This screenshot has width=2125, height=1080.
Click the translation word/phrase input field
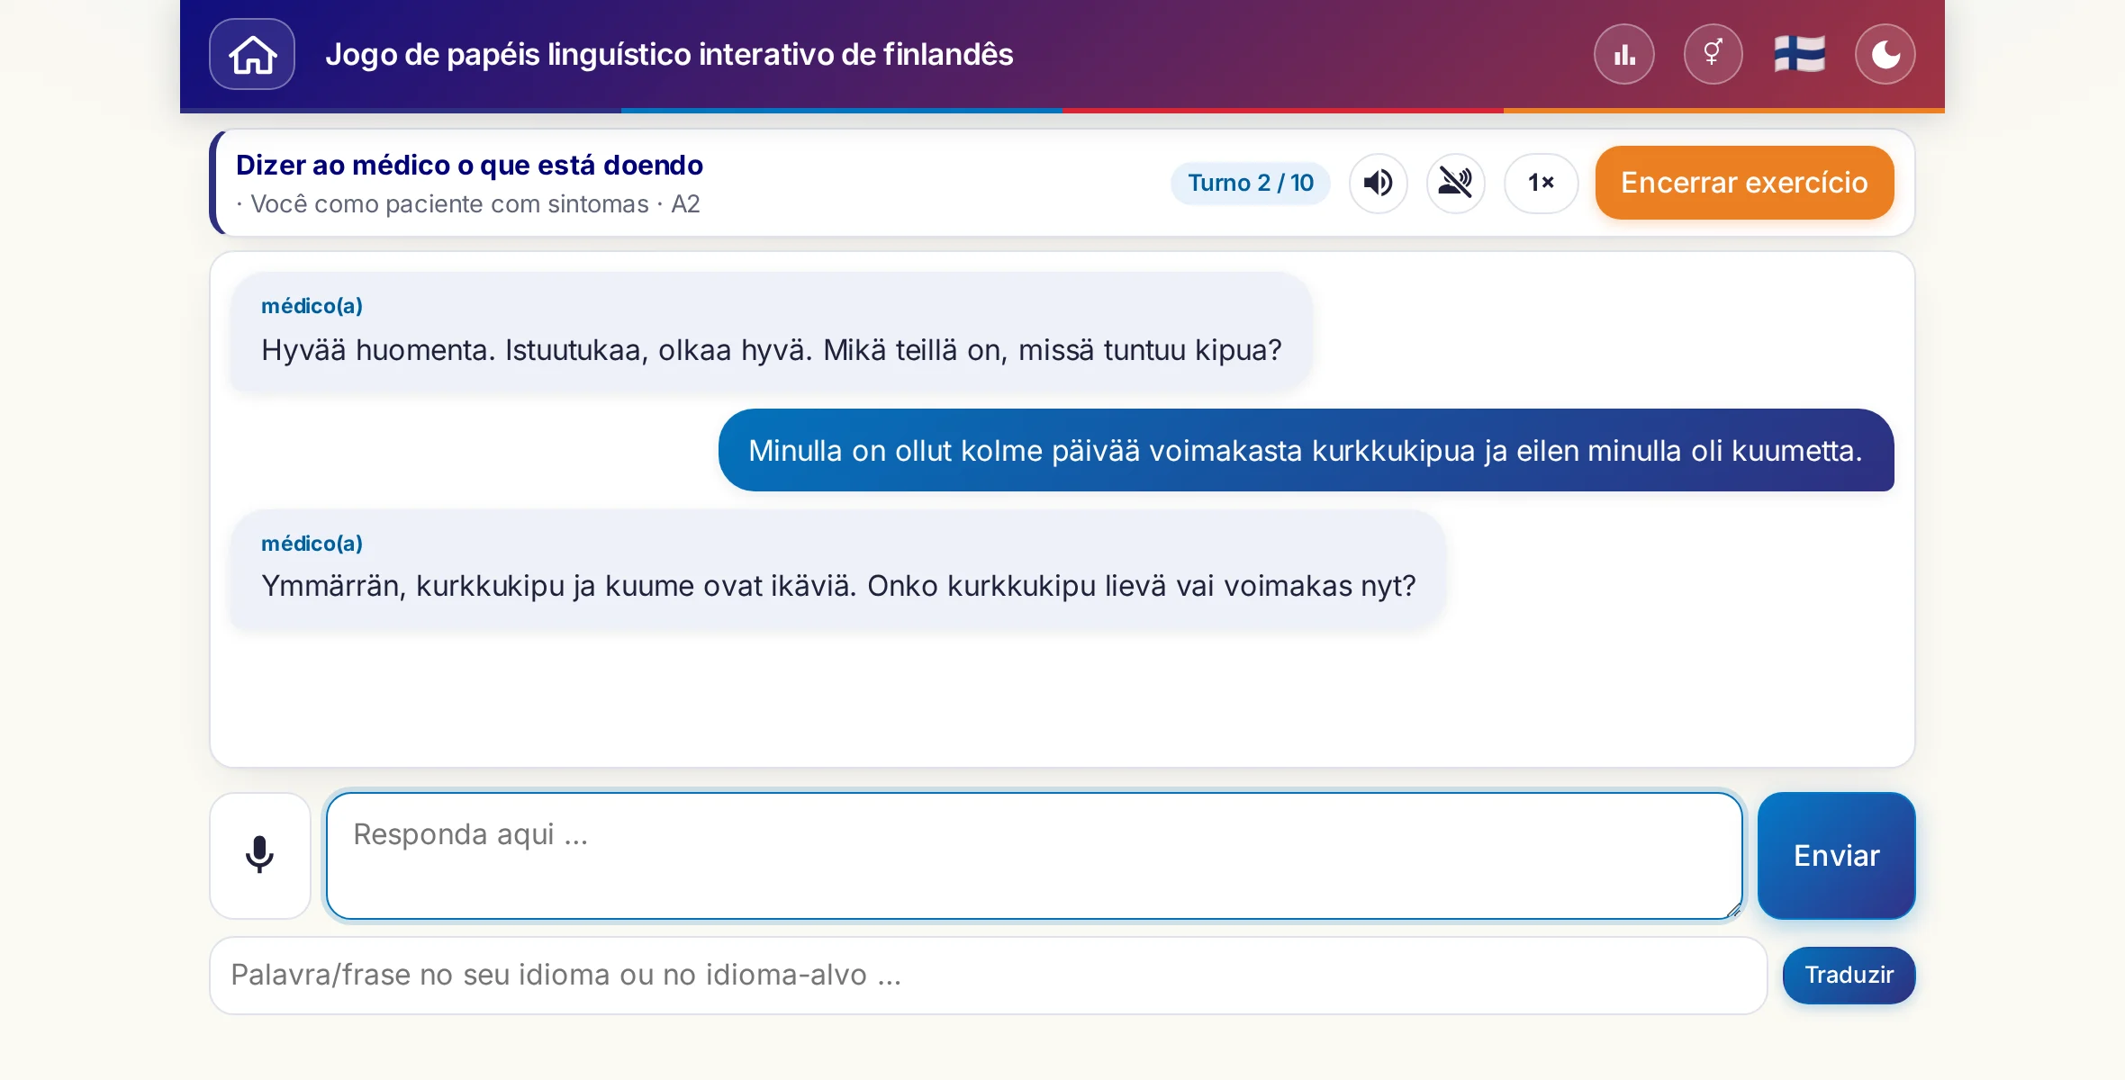tap(989, 976)
